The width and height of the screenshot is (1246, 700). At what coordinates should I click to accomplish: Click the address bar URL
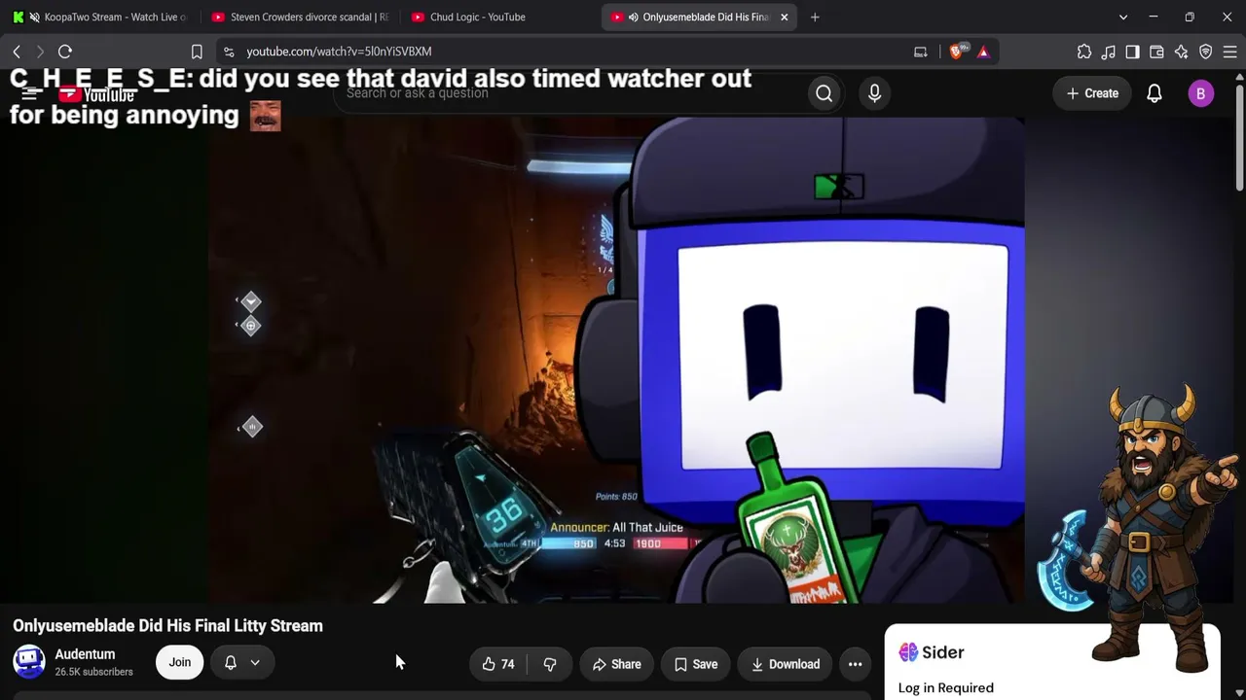(339, 52)
